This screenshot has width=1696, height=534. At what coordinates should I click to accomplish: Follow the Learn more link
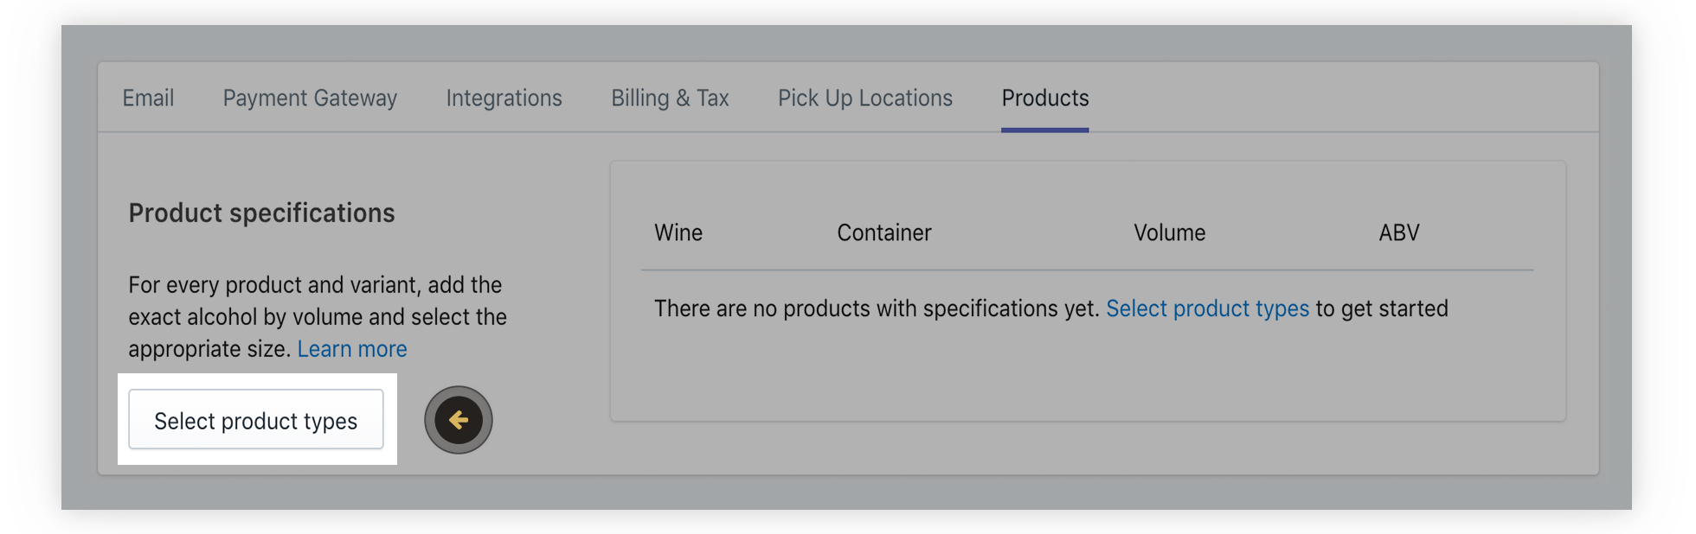pyautogui.click(x=352, y=349)
